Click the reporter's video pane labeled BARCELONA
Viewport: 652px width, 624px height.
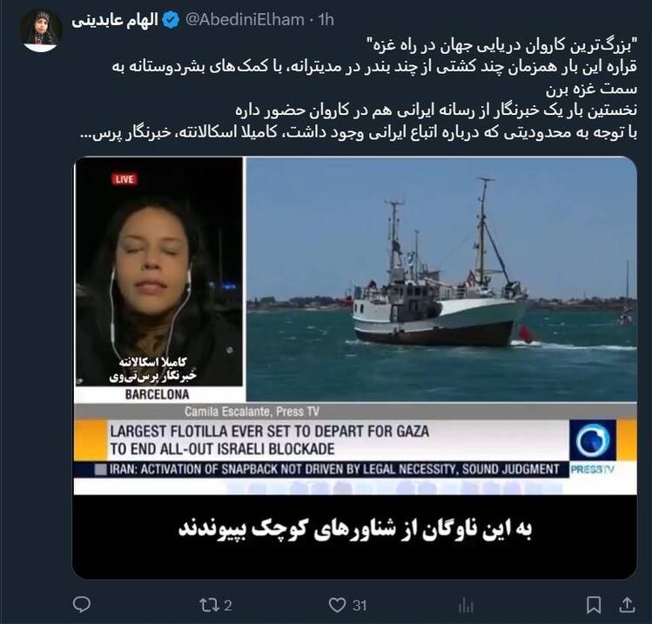tap(158, 279)
